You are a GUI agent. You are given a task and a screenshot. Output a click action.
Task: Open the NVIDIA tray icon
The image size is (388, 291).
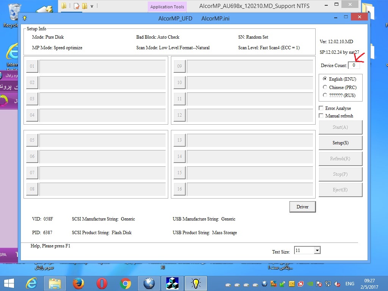coord(310,283)
